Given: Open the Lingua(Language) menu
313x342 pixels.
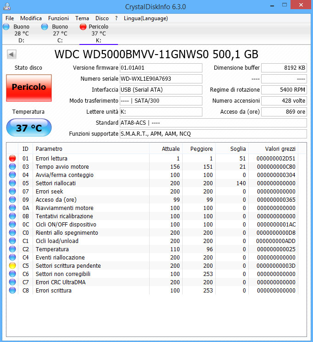Looking at the screenshot, I should coord(145,18).
